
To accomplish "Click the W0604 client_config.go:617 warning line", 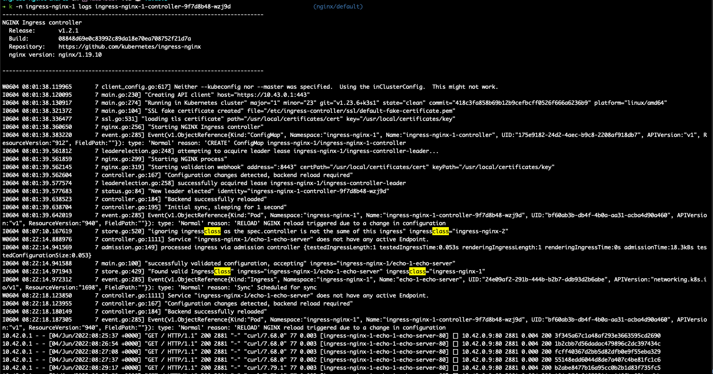I will (250, 87).
